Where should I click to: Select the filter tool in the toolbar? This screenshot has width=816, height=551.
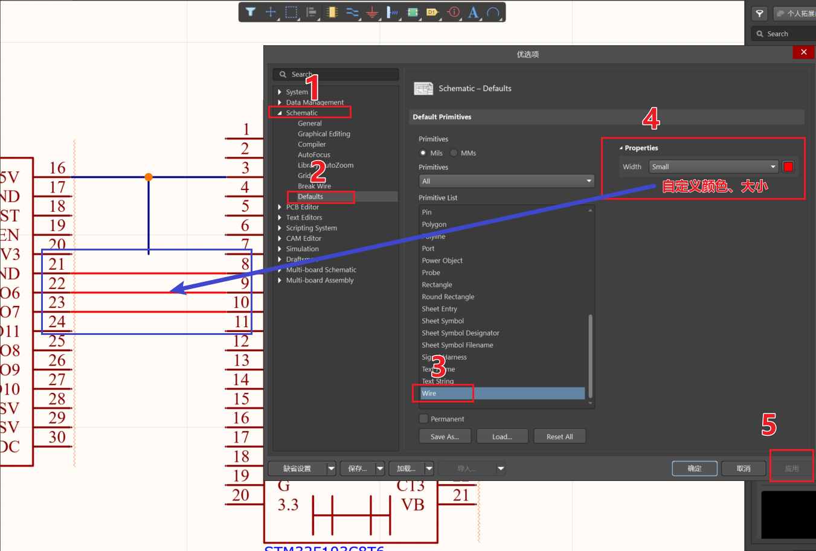[250, 12]
